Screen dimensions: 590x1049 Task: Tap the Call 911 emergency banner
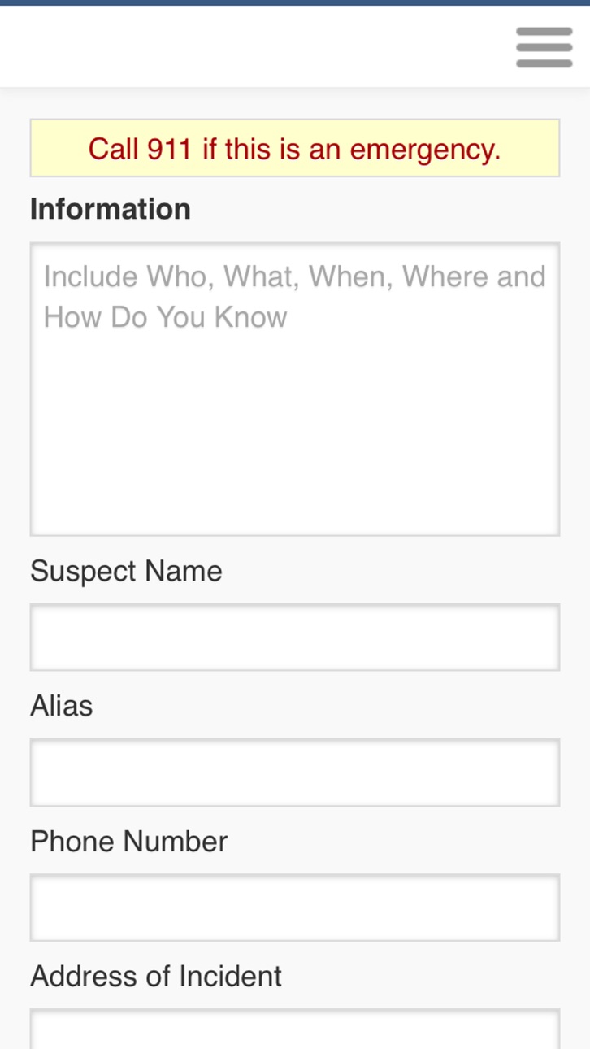tap(295, 148)
